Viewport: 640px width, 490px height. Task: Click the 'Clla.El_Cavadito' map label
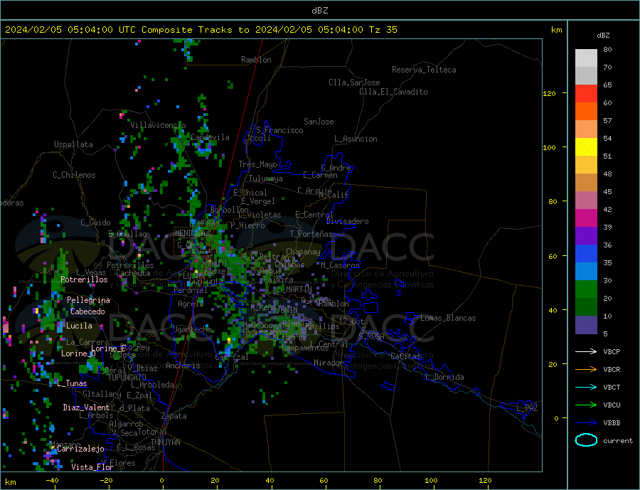(393, 92)
